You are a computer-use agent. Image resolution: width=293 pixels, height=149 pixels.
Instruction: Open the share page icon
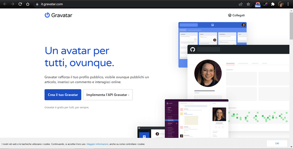(x=241, y=4)
